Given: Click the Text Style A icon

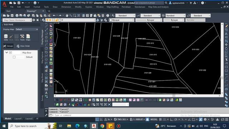Looking at the screenshot, I should pyautogui.click(x=113, y=15).
